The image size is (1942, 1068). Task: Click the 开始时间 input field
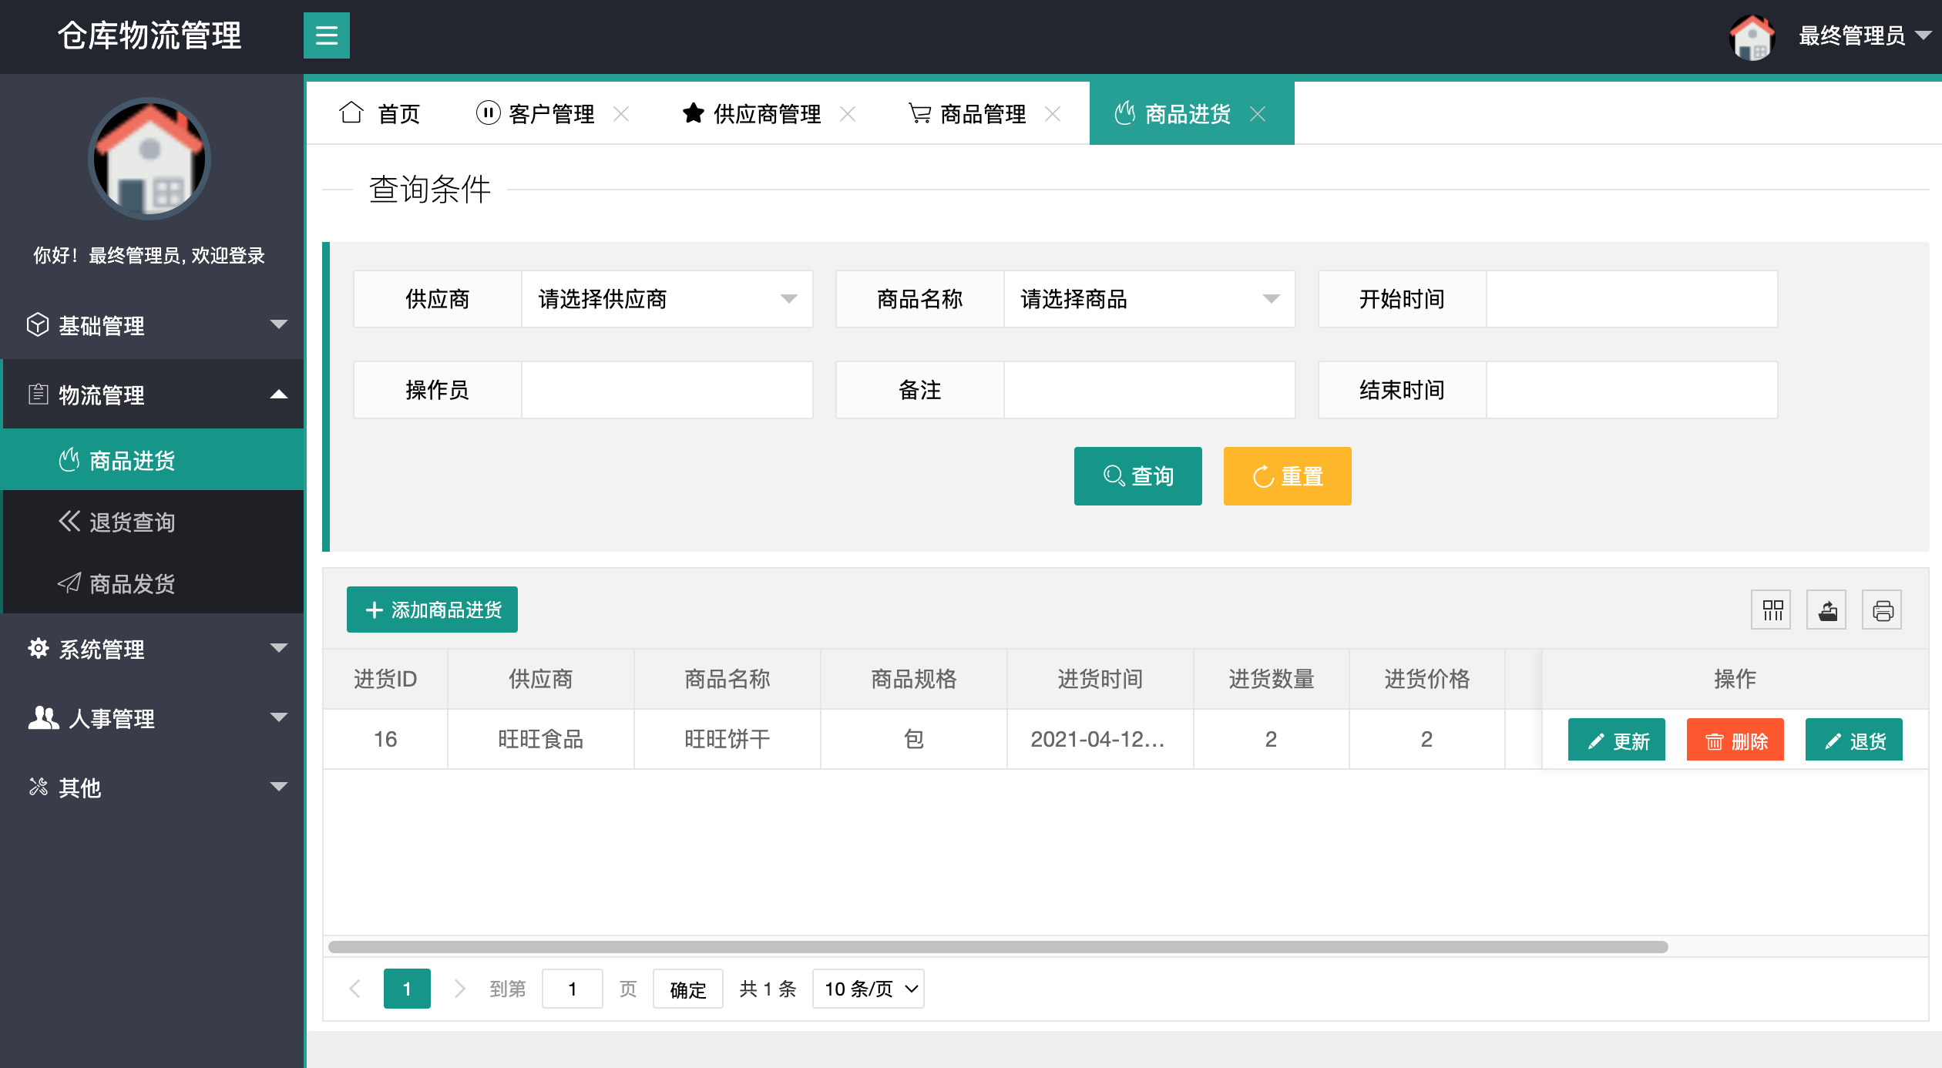point(1632,299)
